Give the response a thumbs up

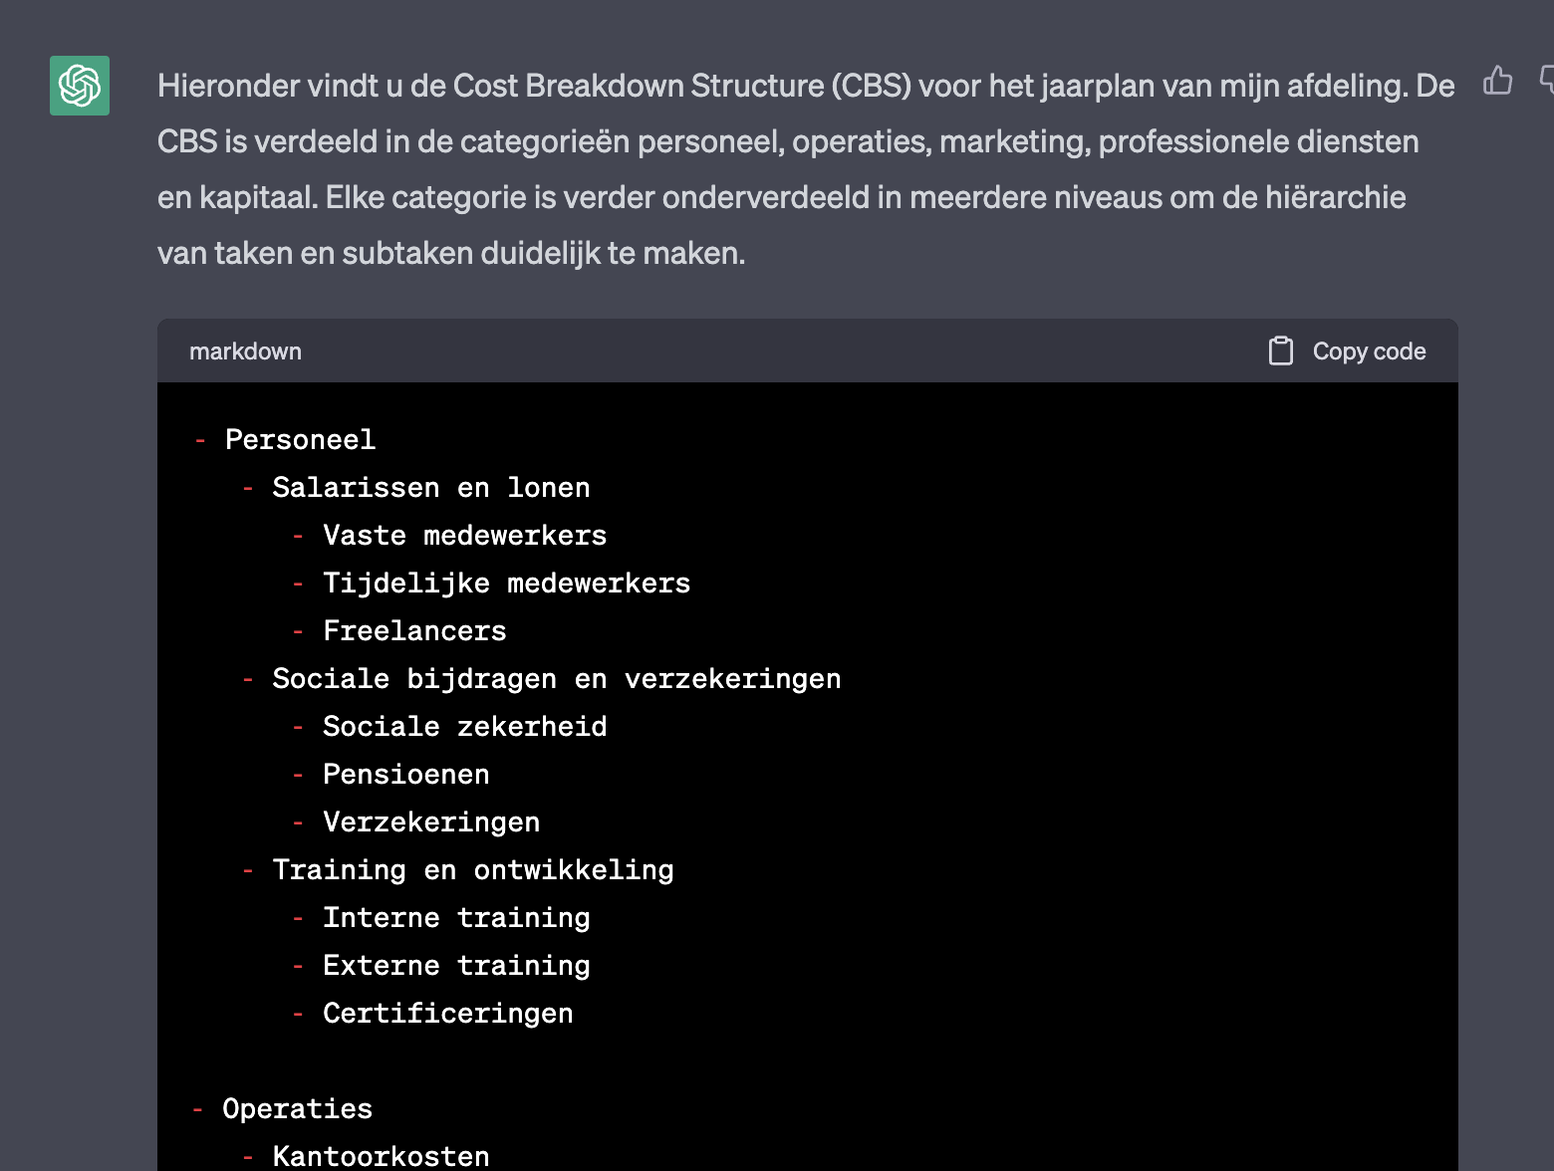click(1497, 81)
